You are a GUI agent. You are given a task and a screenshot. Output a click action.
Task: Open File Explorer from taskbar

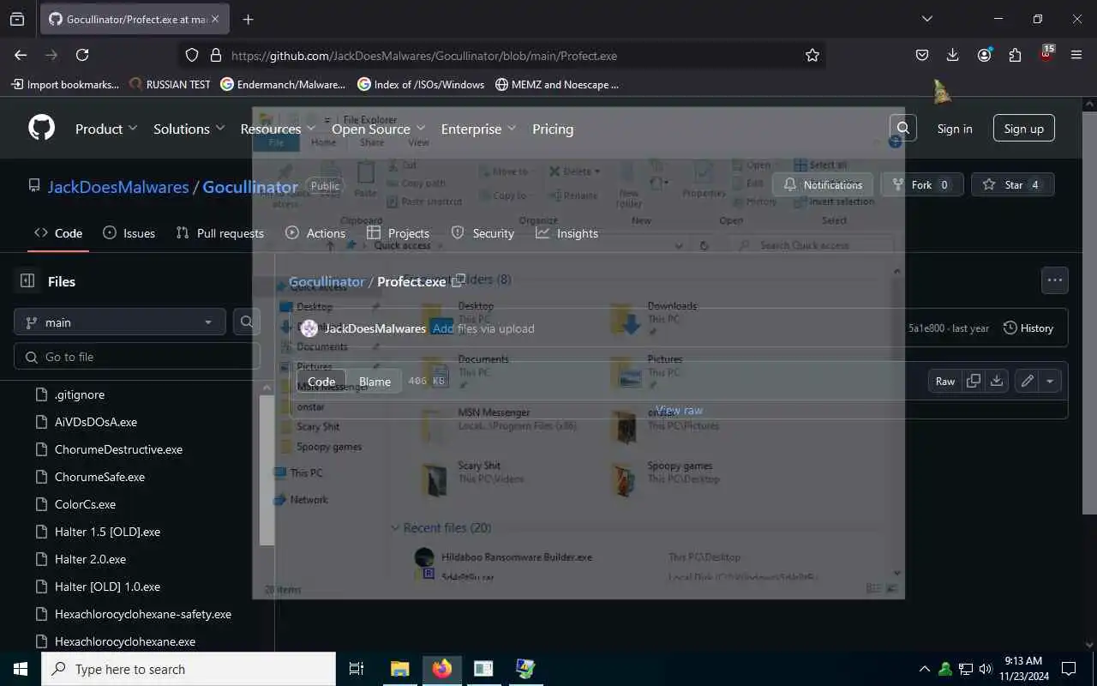click(400, 669)
